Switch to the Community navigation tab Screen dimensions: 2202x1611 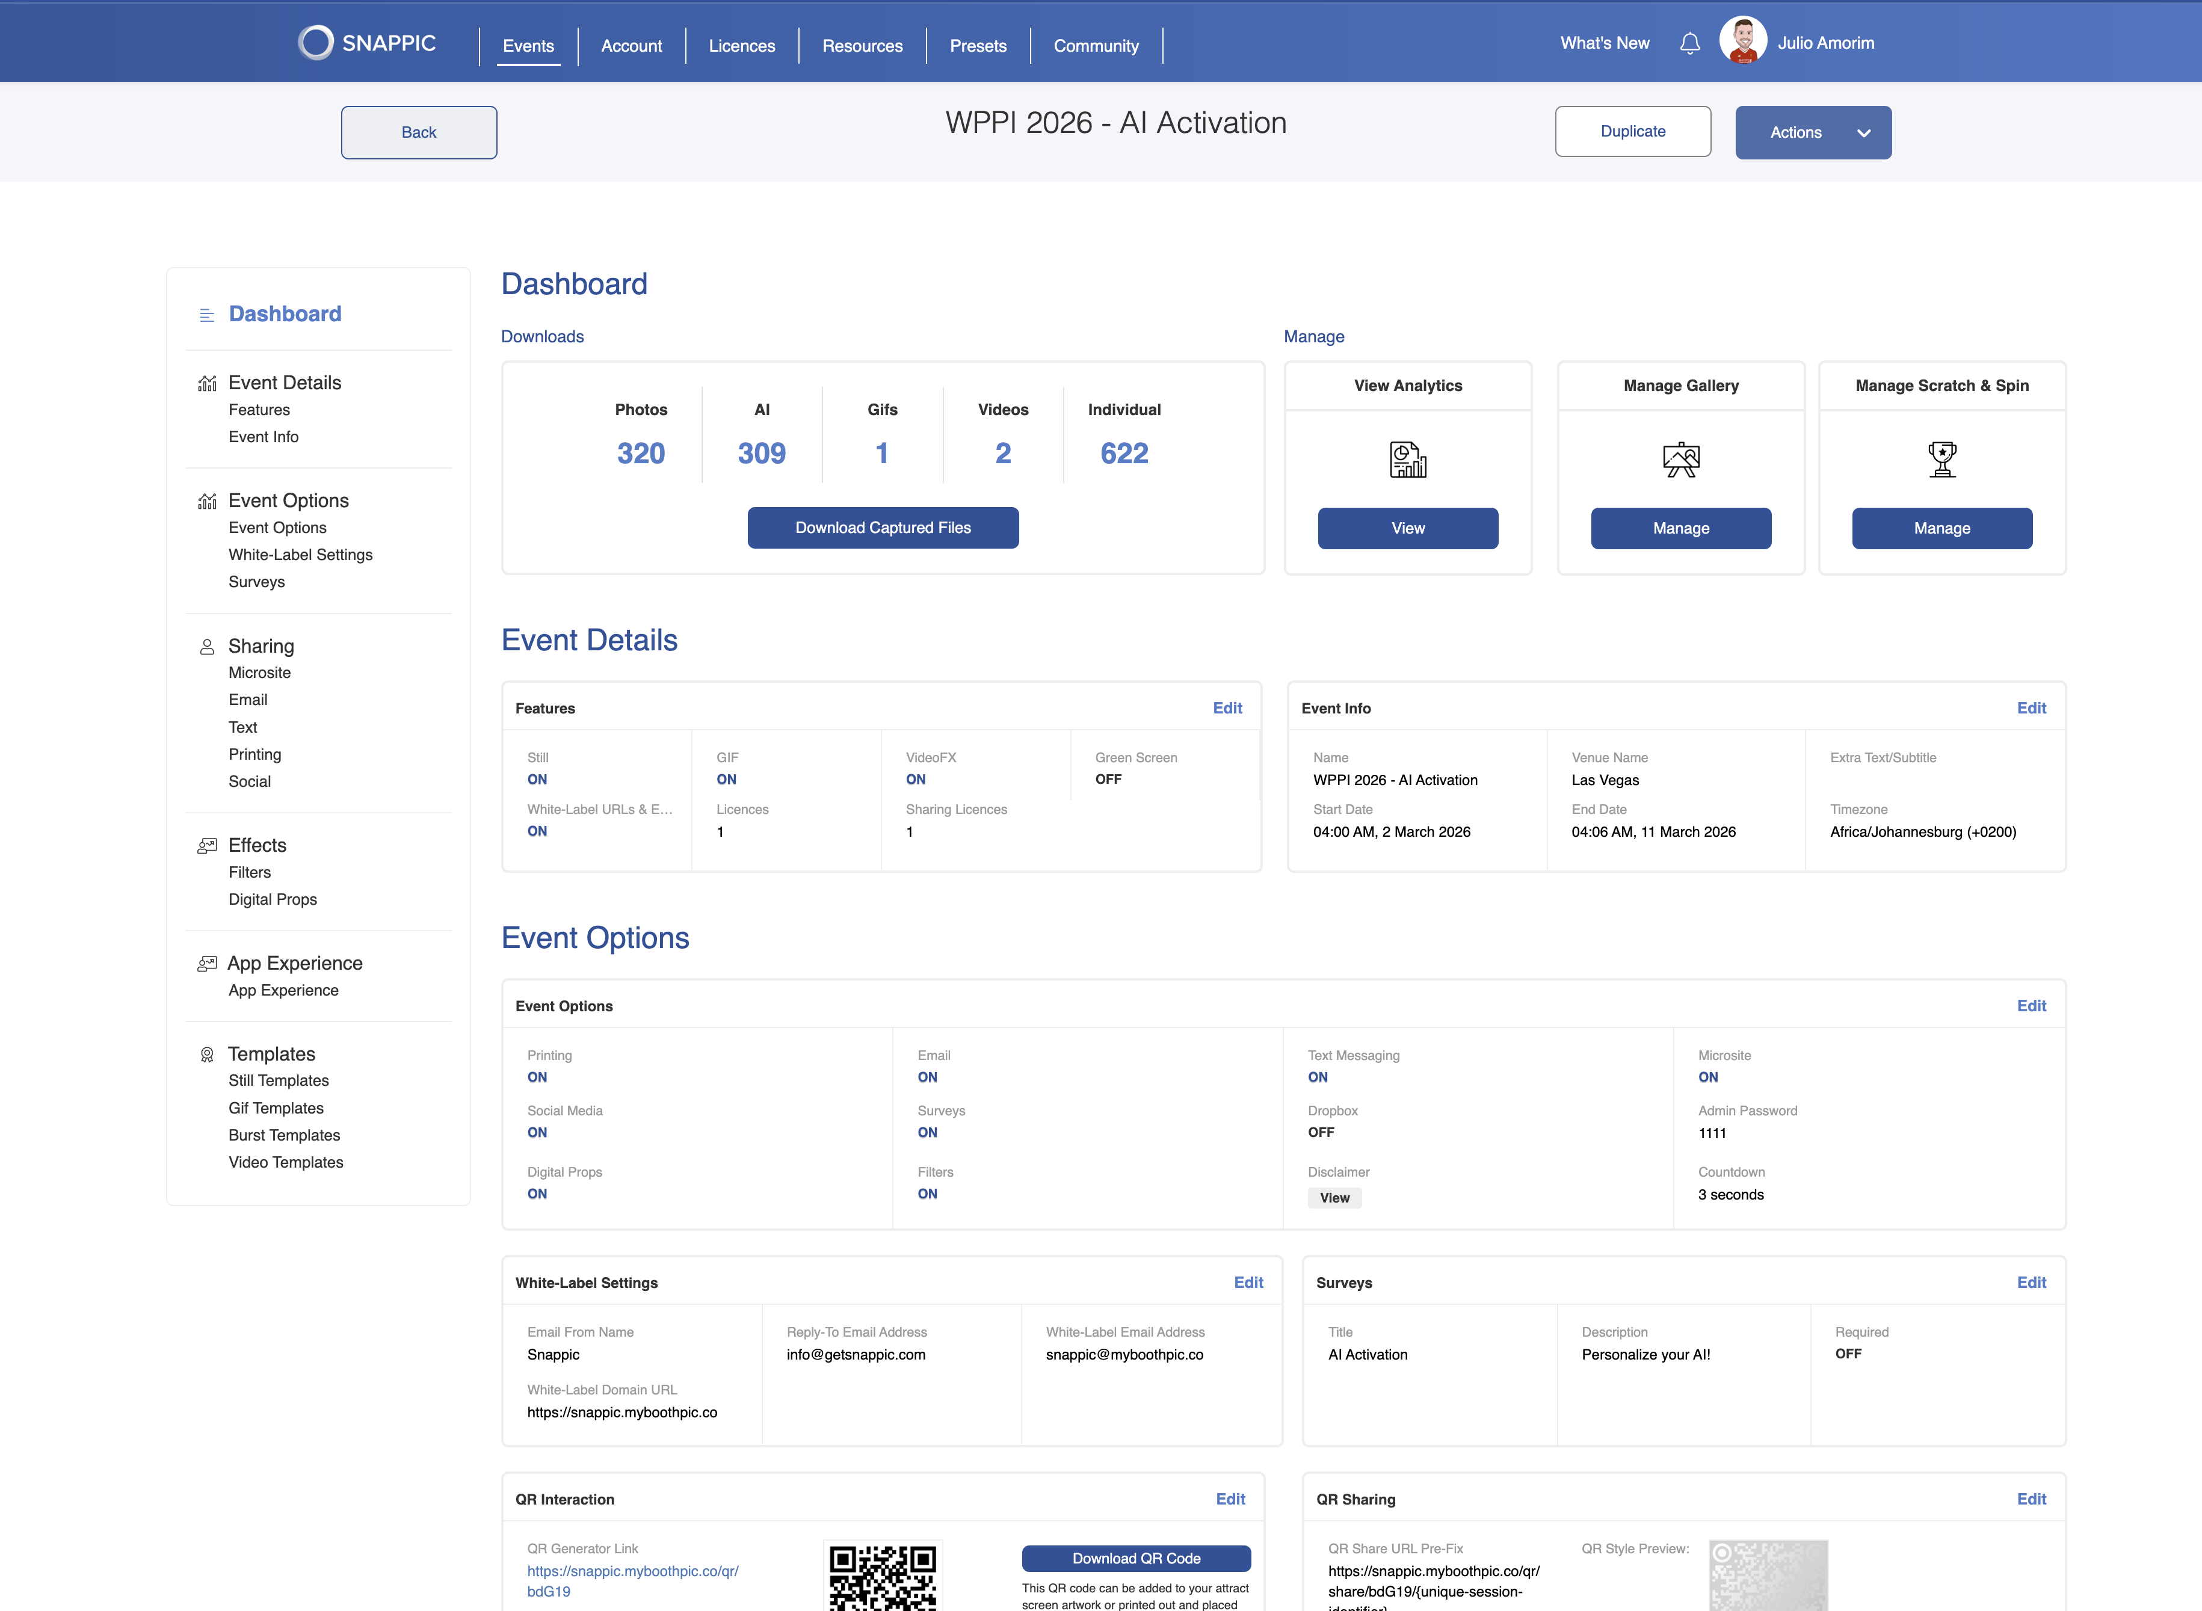[1095, 46]
